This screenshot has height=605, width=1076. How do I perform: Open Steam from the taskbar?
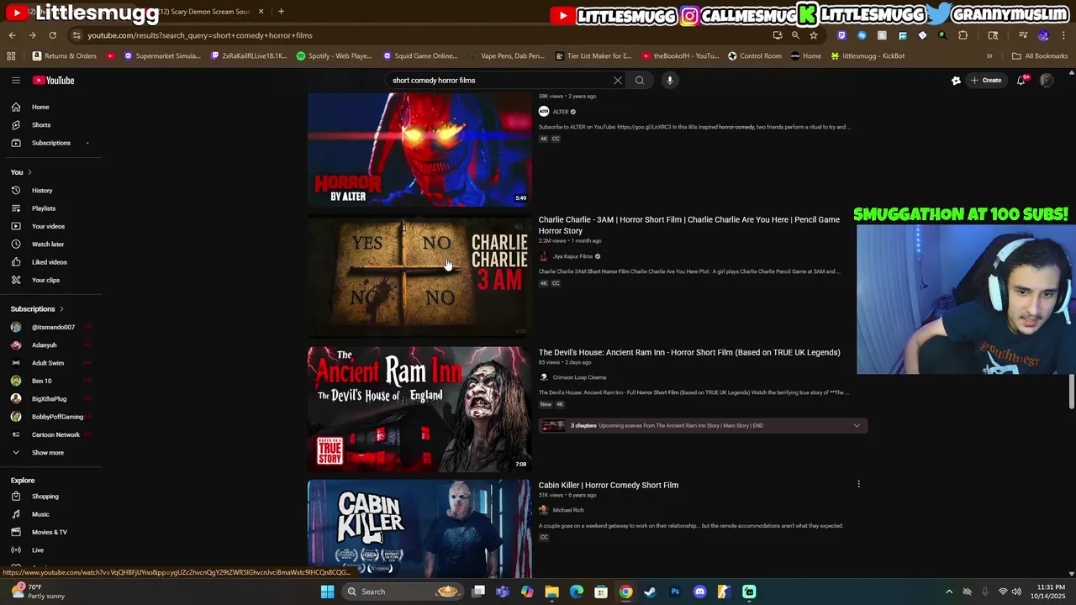pyautogui.click(x=650, y=592)
